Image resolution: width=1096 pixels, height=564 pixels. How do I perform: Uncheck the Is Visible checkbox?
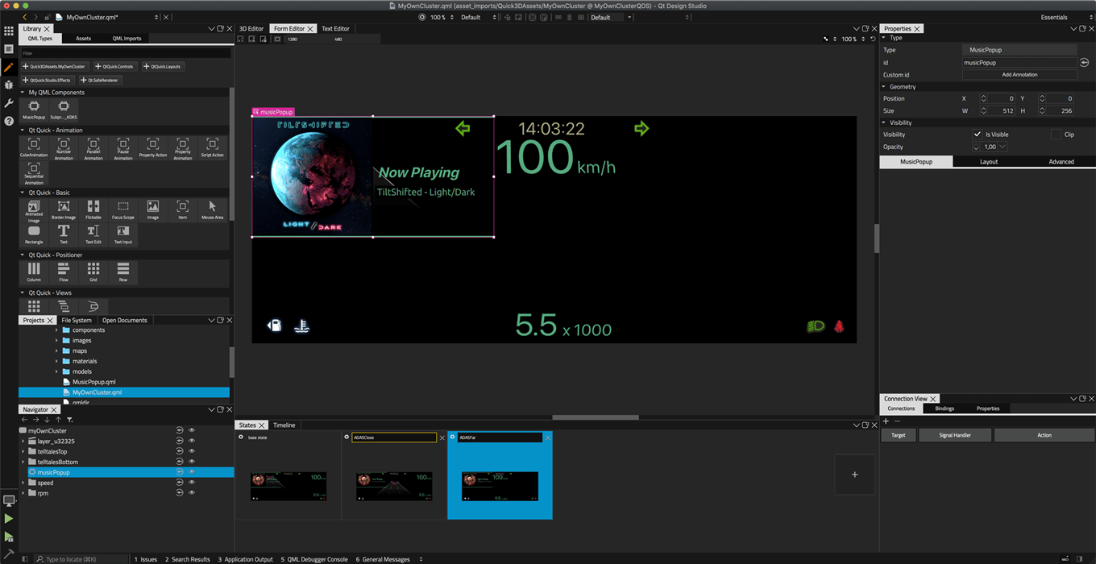(978, 135)
